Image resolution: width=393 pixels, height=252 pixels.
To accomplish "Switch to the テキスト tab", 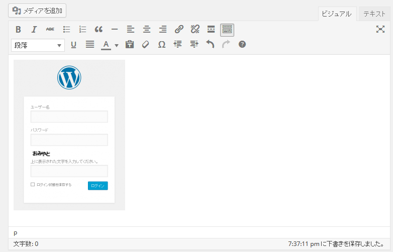I will click(x=374, y=14).
